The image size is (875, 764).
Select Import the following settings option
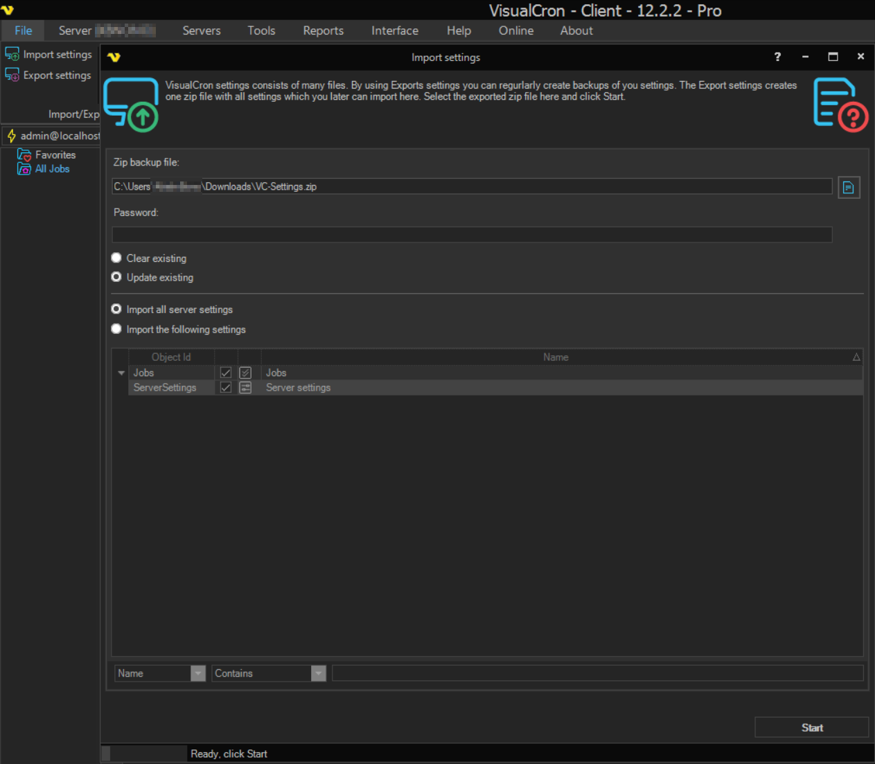point(116,329)
